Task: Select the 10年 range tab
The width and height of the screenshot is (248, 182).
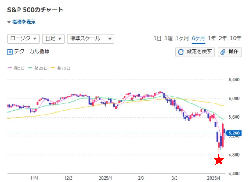Action: [x=236, y=38]
